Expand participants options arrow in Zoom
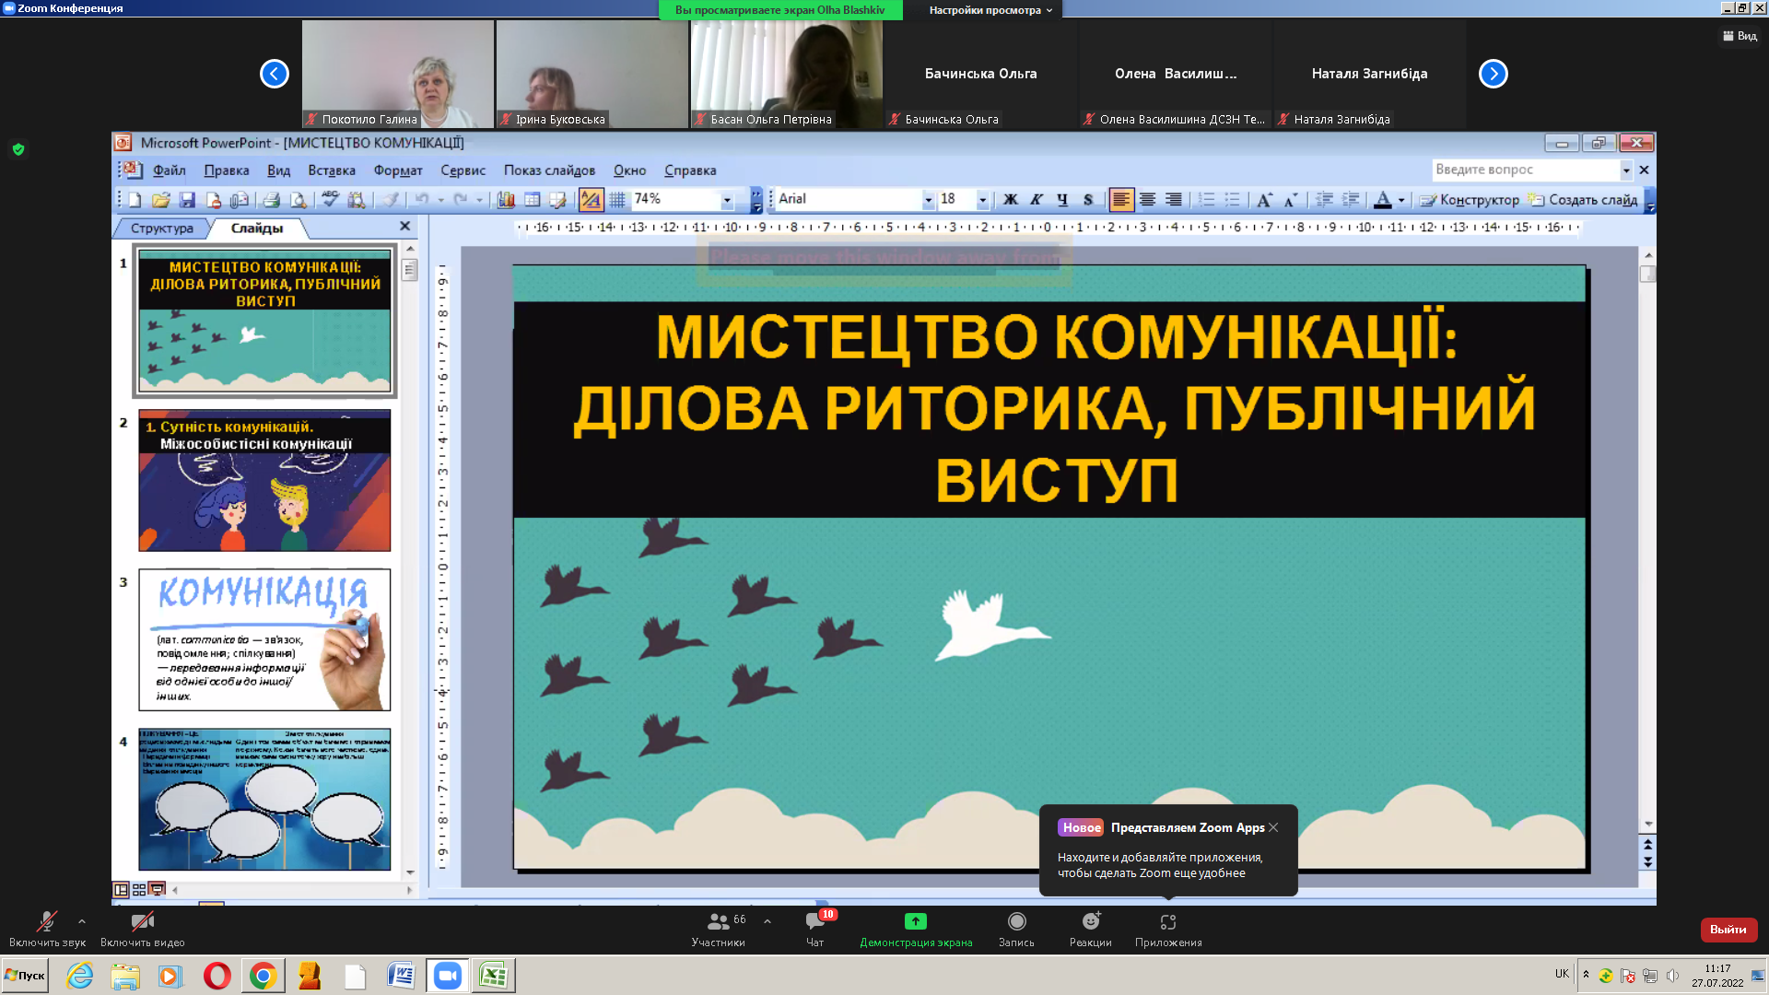 [x=767, y=921]
